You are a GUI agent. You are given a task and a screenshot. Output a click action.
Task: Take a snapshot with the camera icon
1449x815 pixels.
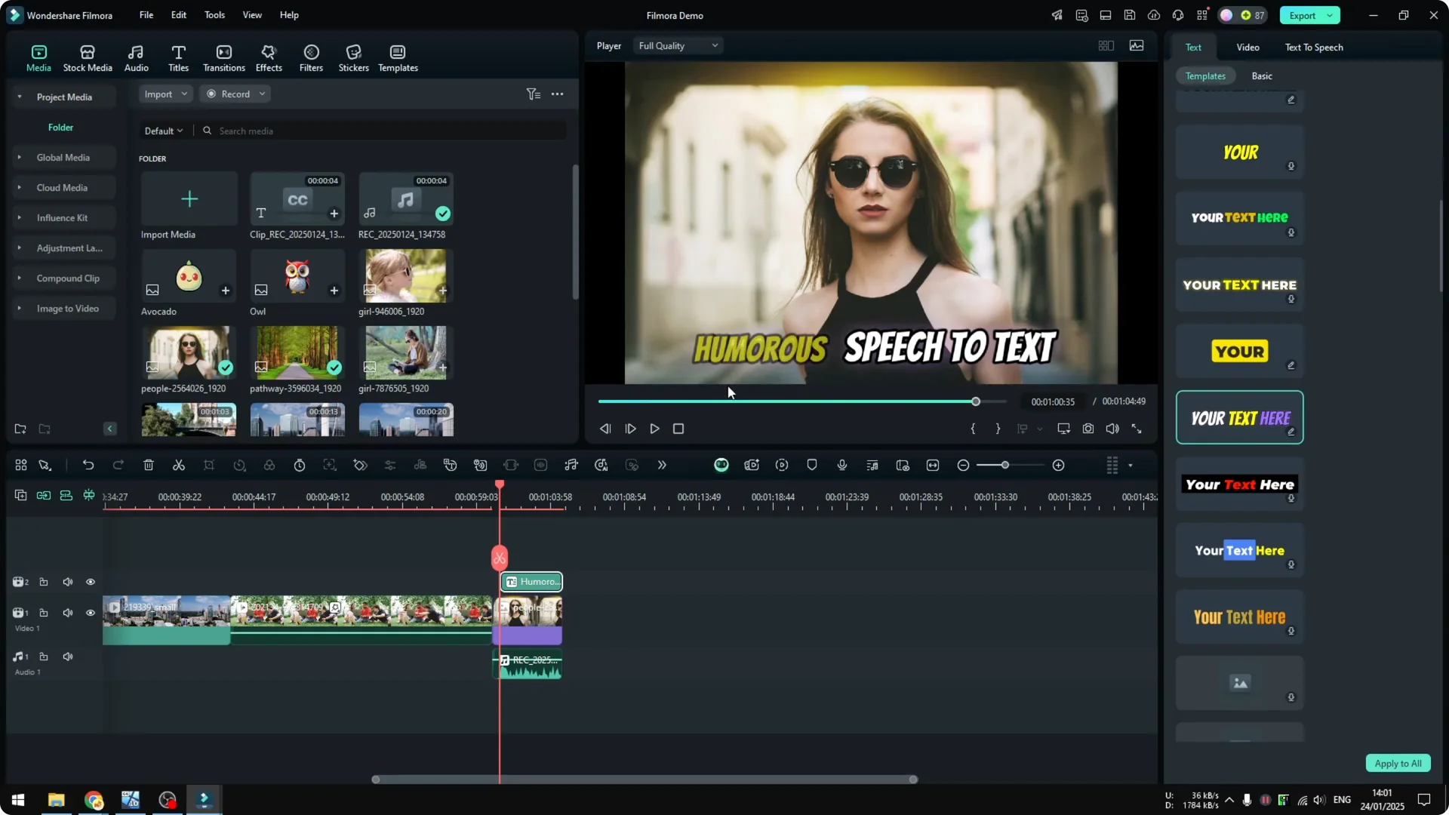(x=1088, y=429)
